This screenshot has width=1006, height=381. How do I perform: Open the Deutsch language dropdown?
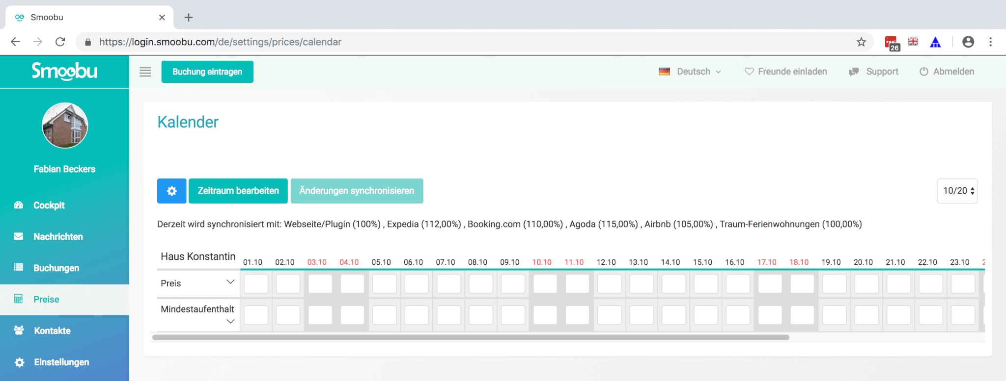690,72
